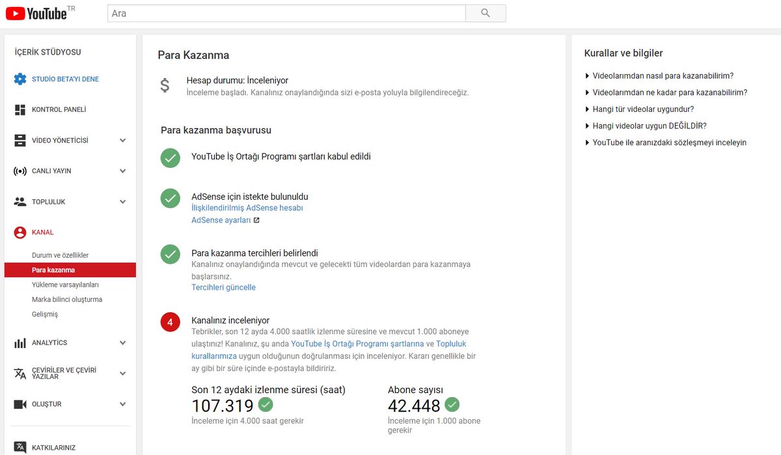Click the checkmark beside Para kazanma tercihleri

tap(171, 254)
